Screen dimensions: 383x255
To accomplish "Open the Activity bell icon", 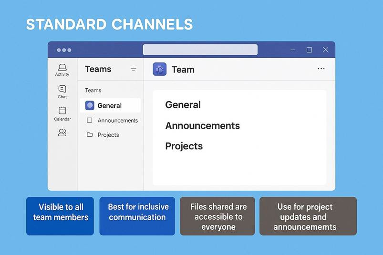I will coord(62,68).
